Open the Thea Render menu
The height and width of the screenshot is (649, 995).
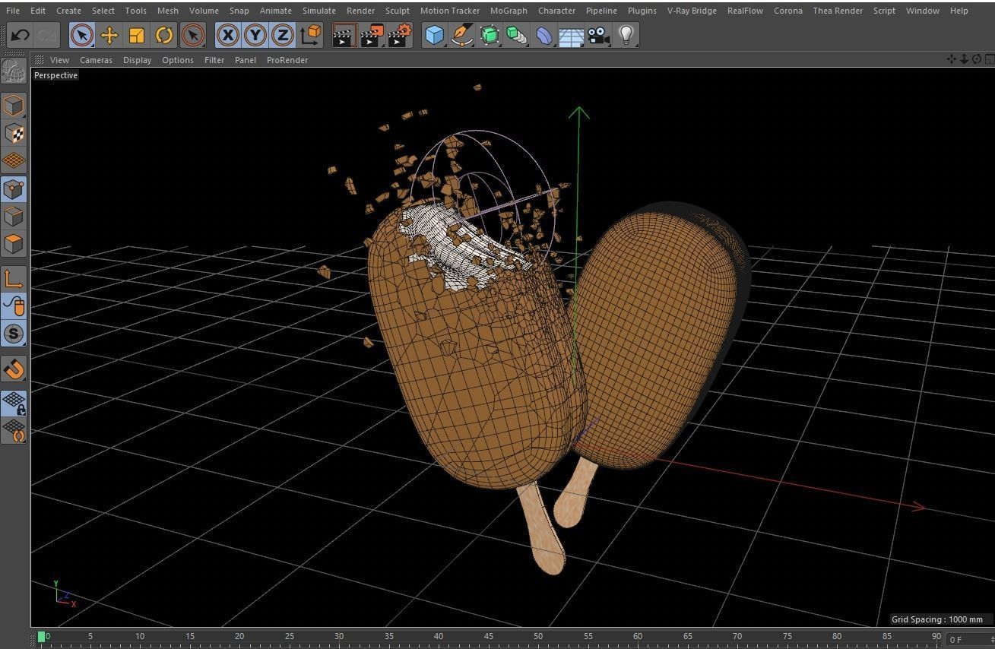838,11
